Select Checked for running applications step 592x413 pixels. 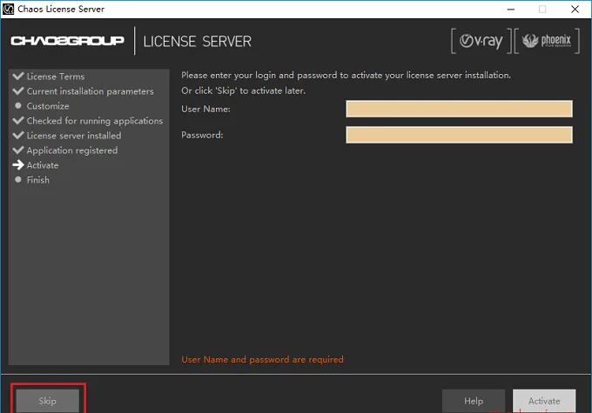95,121
